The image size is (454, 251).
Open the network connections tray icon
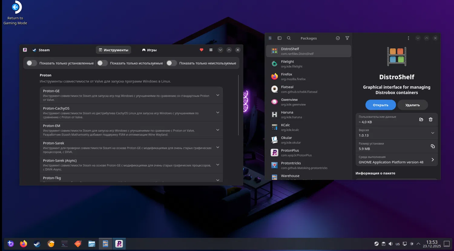pos(405,244)
